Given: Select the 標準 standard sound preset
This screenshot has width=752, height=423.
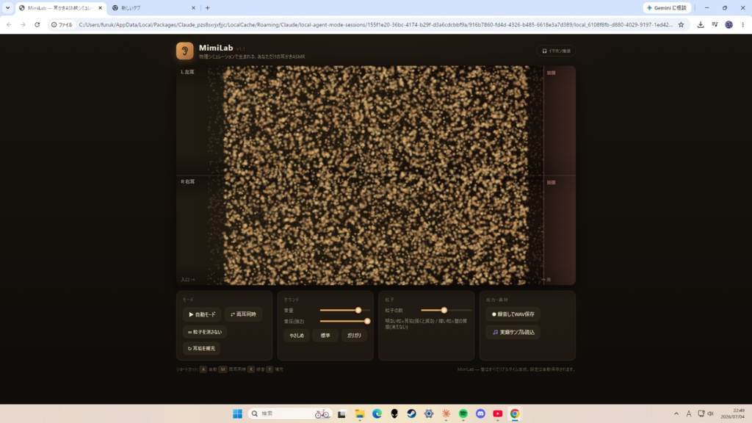Looking at the screenshot, I should pyautogui.click(x=325, y=336).
